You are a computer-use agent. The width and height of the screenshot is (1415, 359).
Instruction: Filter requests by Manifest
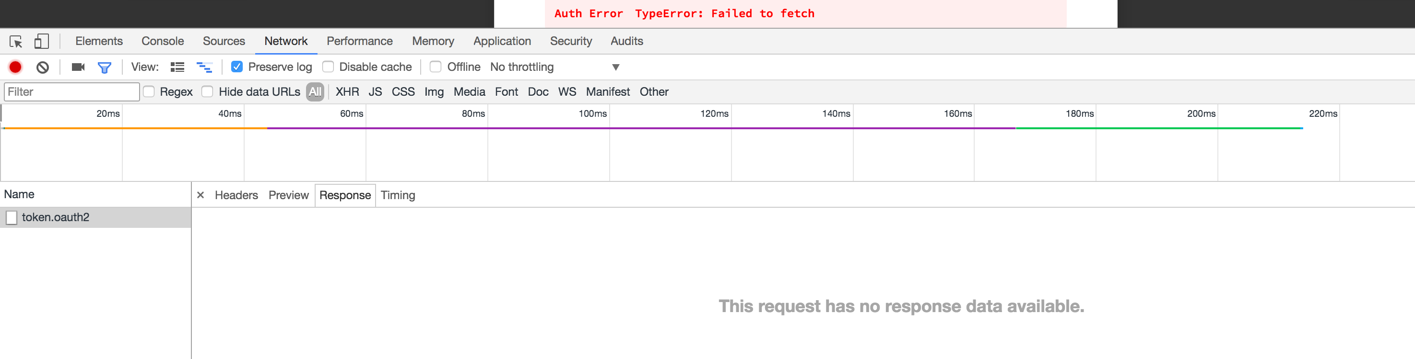coord(608,91)
